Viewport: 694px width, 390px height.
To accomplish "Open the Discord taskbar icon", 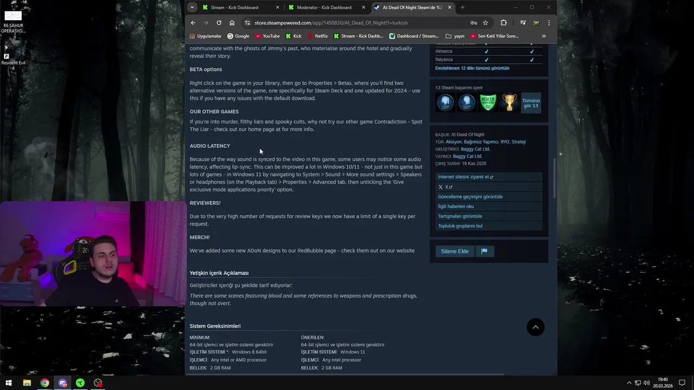I will (62, 383).
